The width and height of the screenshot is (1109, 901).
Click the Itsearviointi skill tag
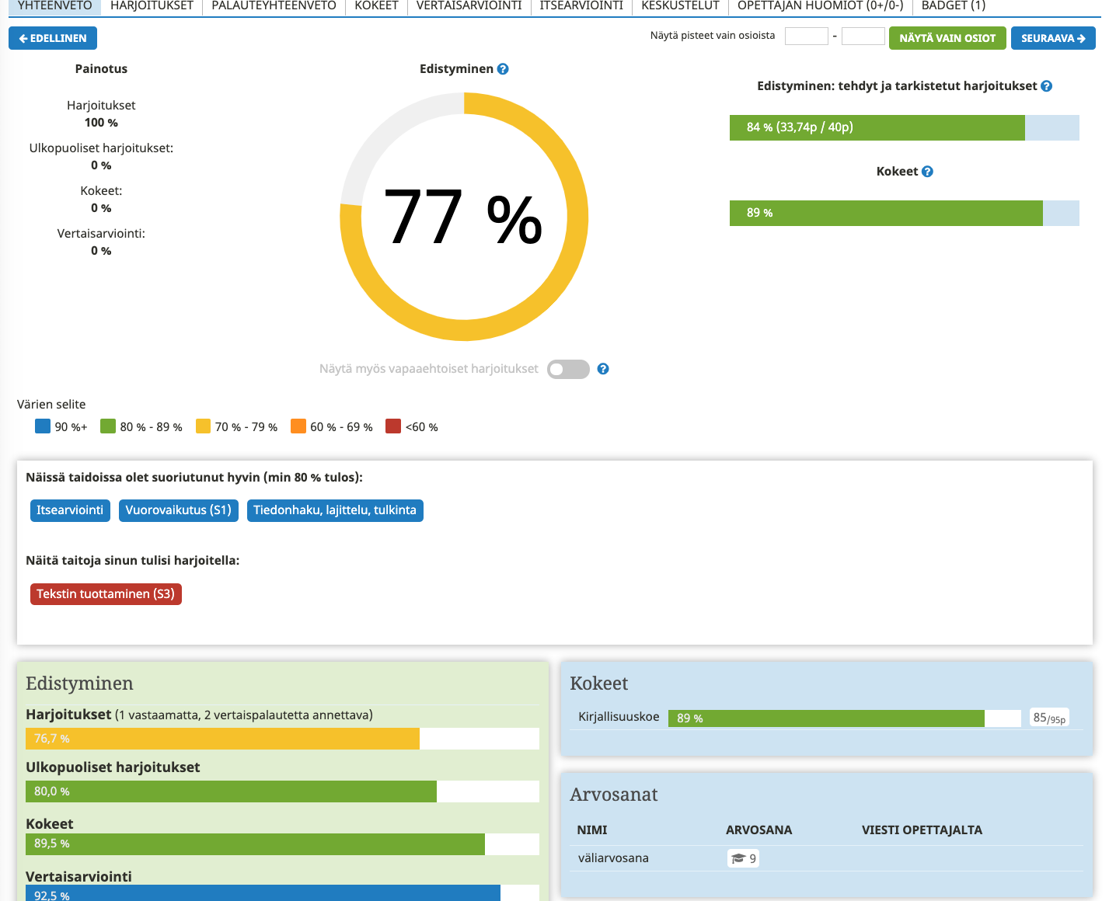70,510
